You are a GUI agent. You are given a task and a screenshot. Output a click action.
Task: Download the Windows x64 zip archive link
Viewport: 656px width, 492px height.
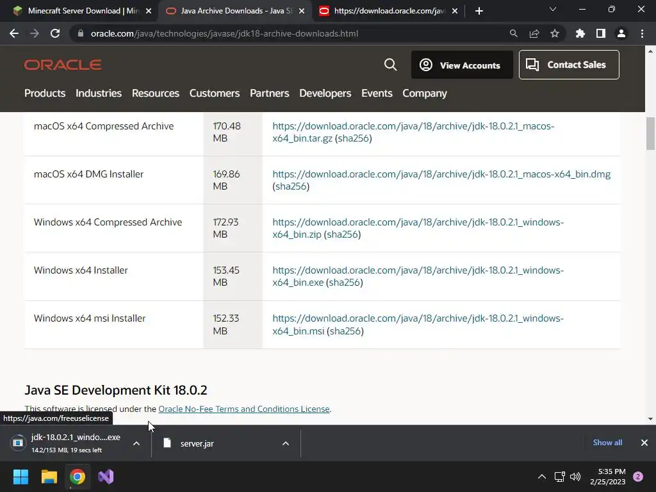(x=418, y=228)
